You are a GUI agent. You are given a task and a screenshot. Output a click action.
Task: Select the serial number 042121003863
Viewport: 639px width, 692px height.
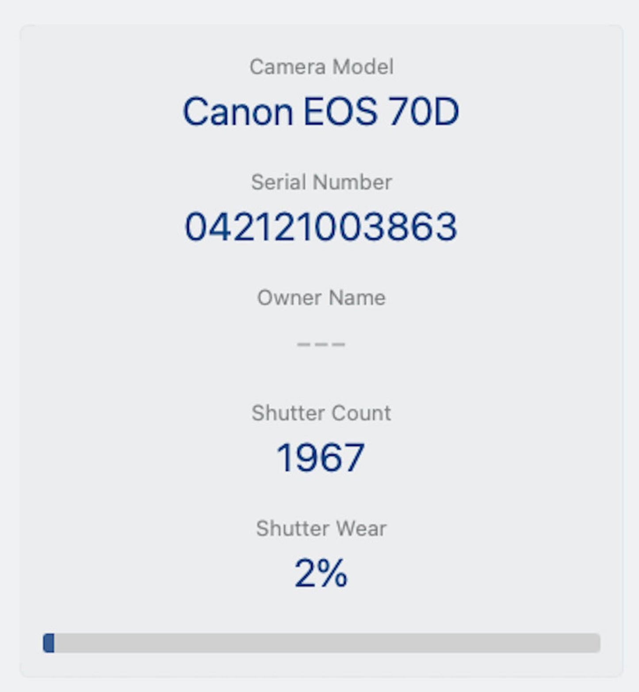pos(321,227)
